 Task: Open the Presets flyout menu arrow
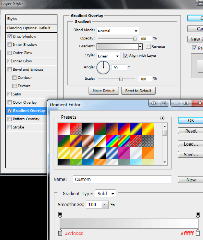coord(162,118)
